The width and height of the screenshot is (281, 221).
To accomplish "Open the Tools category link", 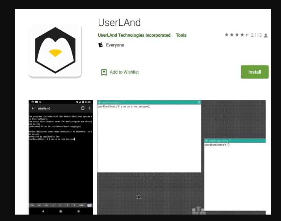I will click(x=181, y=35).
